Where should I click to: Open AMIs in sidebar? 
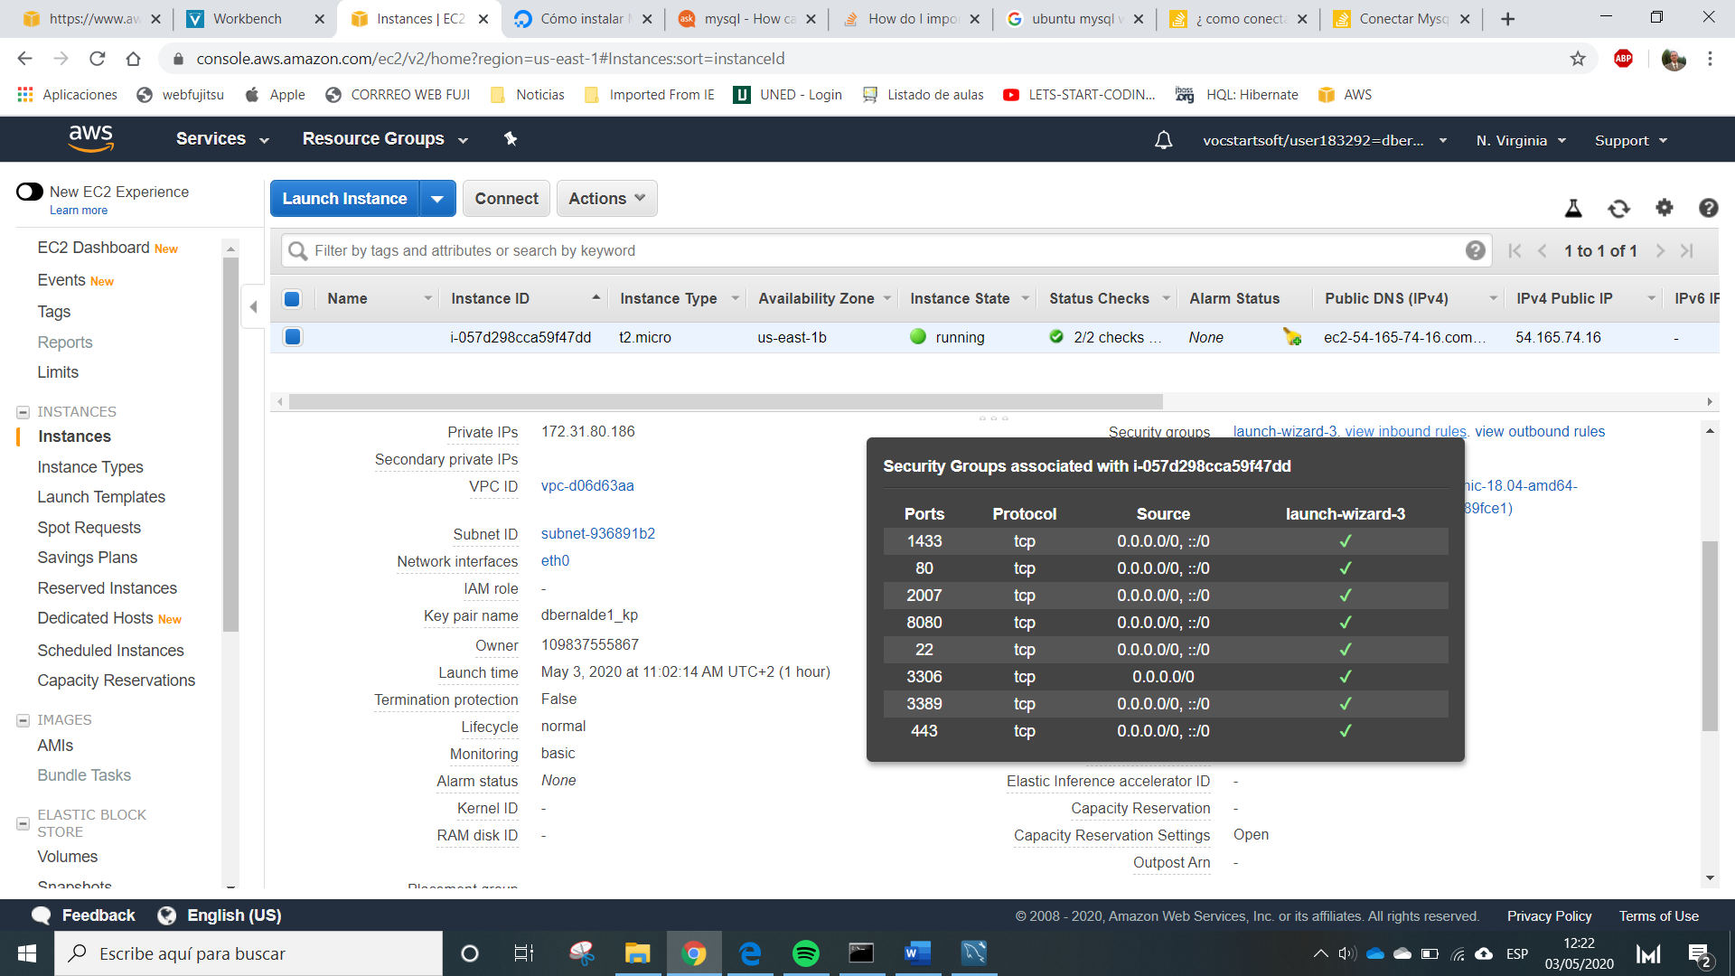(x=55, y=746)
